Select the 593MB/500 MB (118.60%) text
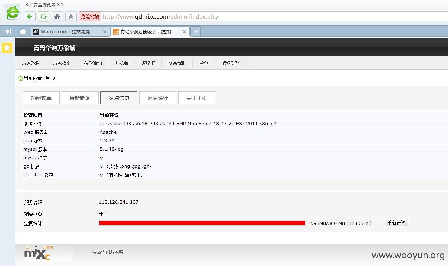The image size is (448, 266). click(x=341, y=223)
